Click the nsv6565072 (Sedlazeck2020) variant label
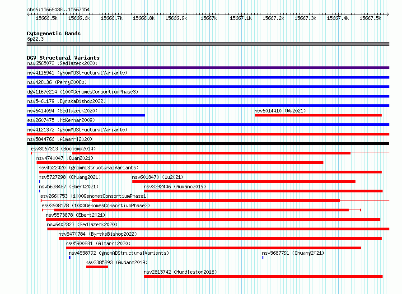Screen dimensions: 402x294 tap(62, 63)
